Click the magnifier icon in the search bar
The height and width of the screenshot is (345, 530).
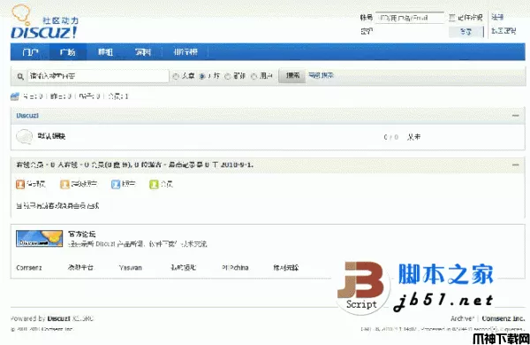pos(20,76)
